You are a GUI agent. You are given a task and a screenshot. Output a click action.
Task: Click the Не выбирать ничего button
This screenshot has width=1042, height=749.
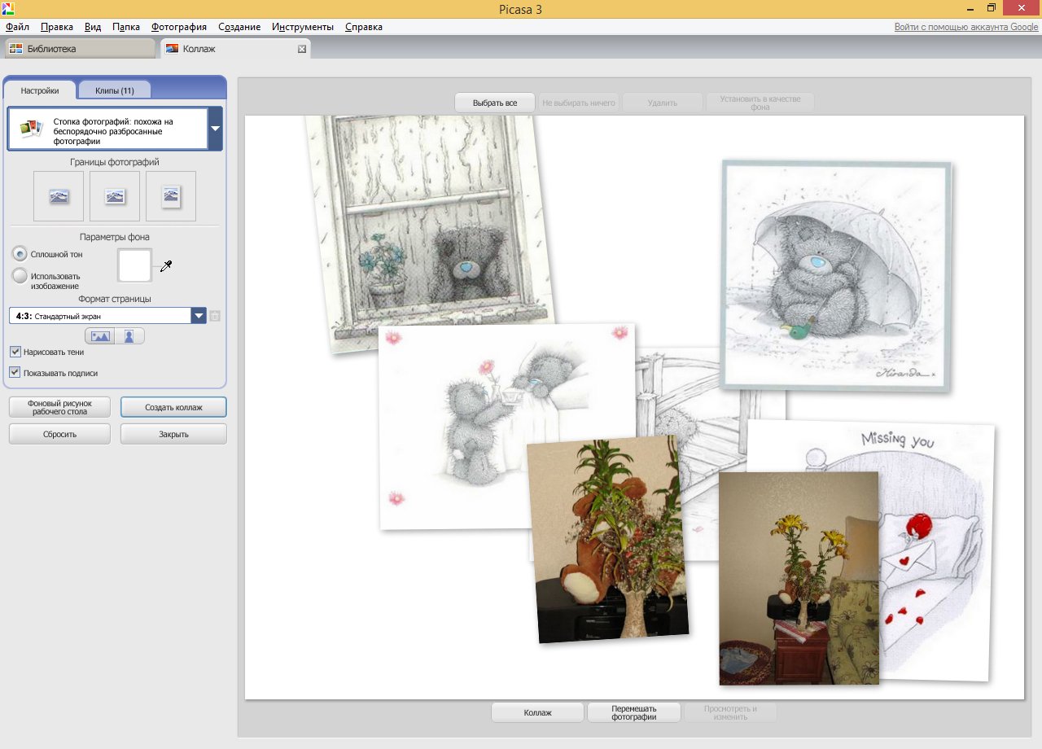click(x=579, y=103)
